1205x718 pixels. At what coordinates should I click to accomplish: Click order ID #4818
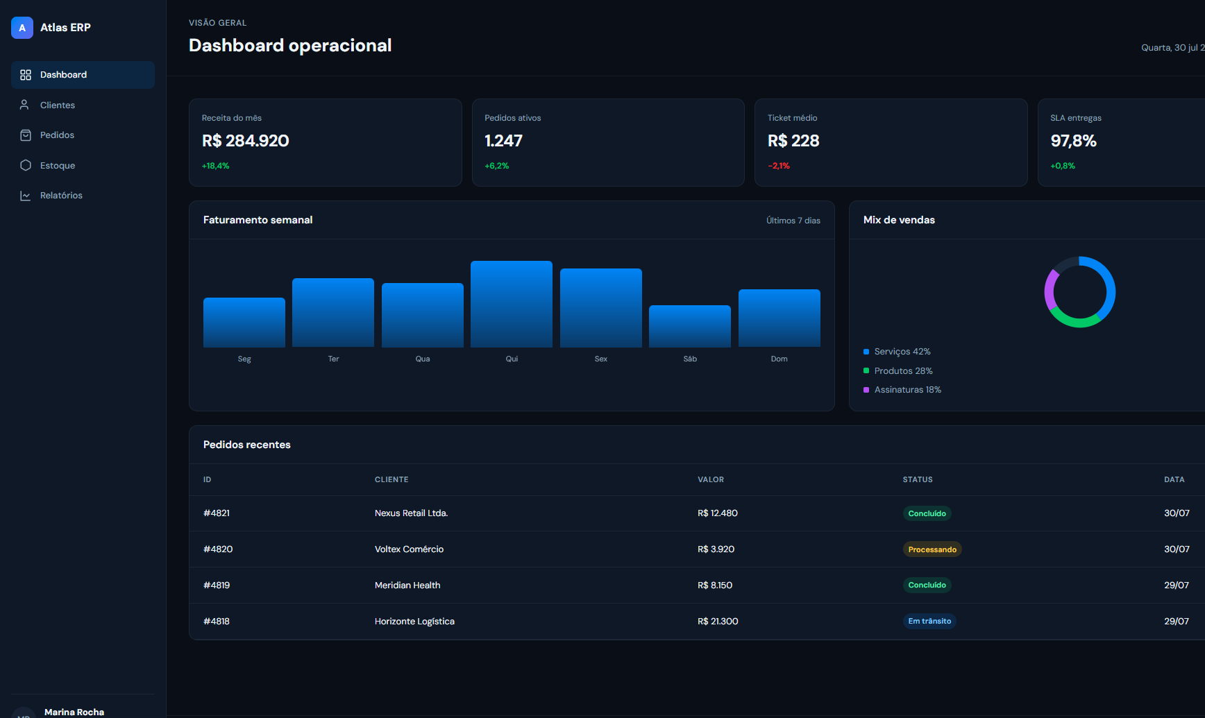coord(217,622)
